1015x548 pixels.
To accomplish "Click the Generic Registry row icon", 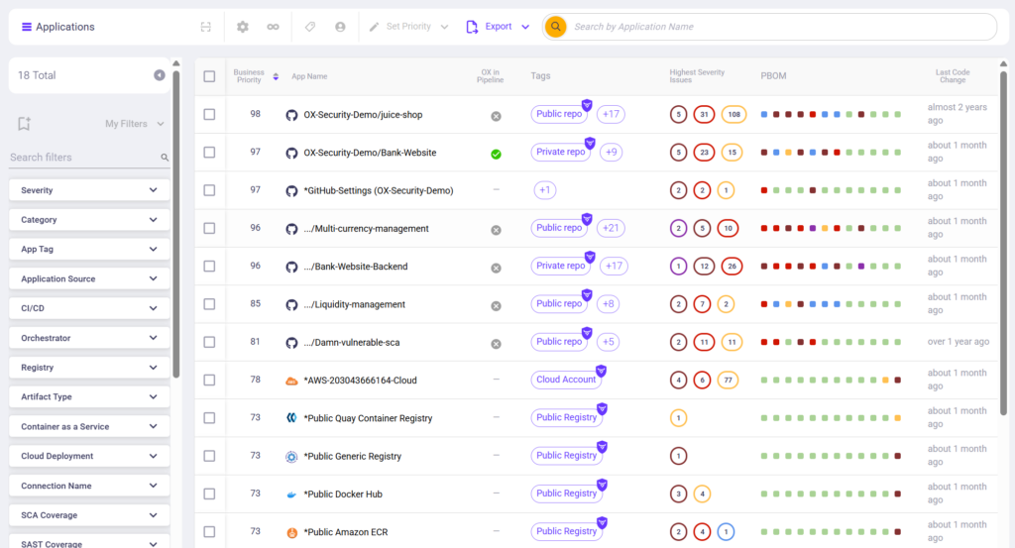I will click(292, 457).
